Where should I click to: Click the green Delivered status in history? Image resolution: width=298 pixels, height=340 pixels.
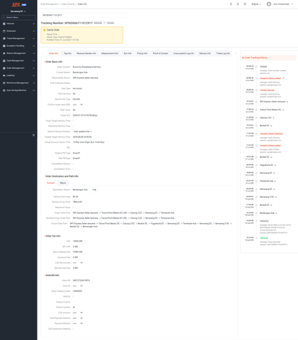[264, 238]
